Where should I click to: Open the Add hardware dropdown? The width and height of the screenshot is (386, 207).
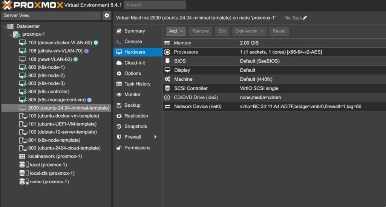(176, 31)
